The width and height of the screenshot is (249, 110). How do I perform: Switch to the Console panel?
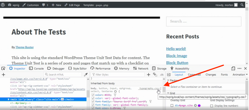(x=36, y=69)
